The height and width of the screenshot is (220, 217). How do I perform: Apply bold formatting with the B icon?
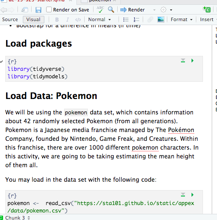pyautogui.click(x=57, y=19)
